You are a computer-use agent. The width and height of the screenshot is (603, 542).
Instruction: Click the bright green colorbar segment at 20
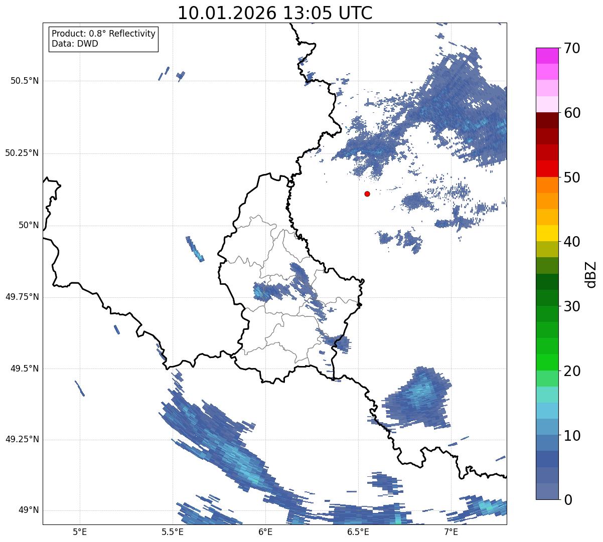[x=547, y=363]
